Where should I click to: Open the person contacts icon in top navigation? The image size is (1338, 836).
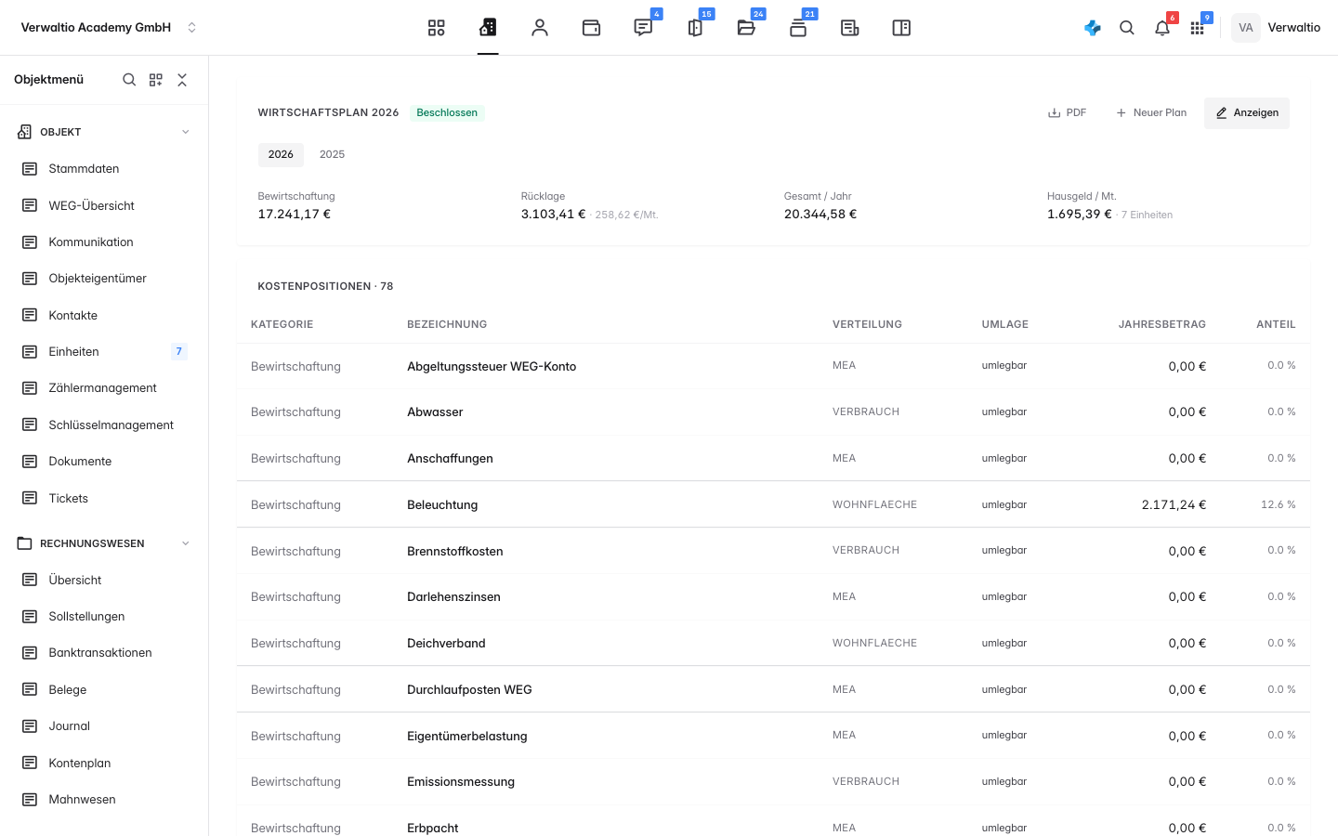pos(540,28)
